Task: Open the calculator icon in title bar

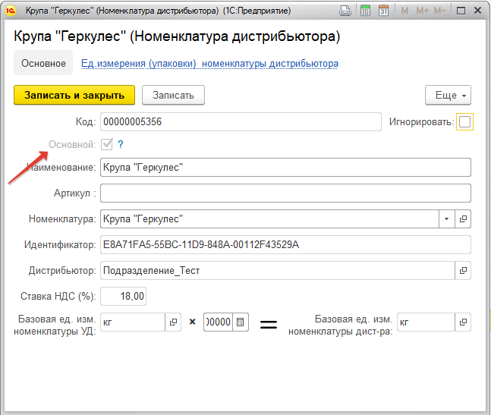Action: pyautogui.click(x=365, y=11)
